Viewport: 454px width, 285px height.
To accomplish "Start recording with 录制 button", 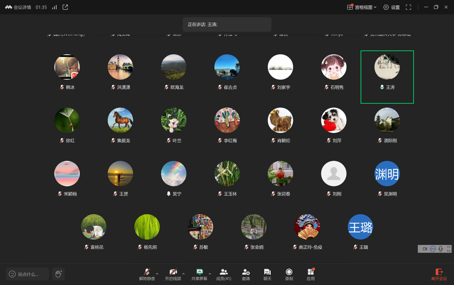I will point(289,274).
